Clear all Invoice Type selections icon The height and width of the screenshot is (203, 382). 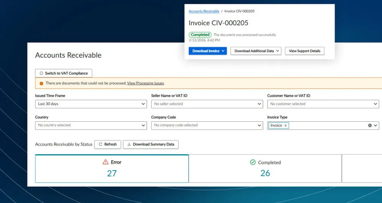tap(370, 126)
